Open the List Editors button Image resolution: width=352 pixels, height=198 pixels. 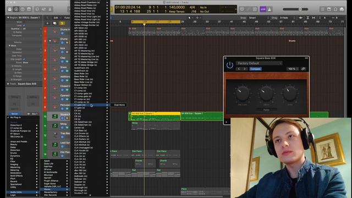[323, 9]
